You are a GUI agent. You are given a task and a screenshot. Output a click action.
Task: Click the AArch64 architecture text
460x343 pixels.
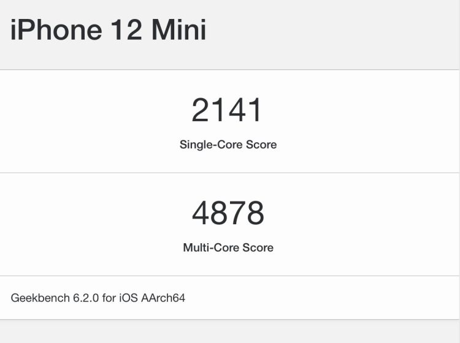coord(163,298)
